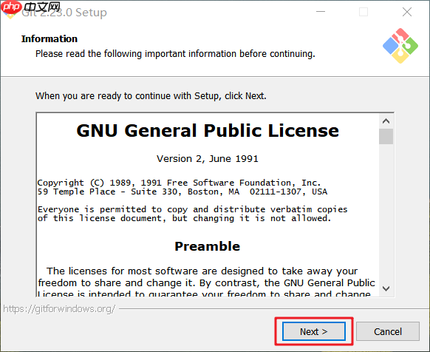Click 'Please read the following important information' text

[175, 54]
